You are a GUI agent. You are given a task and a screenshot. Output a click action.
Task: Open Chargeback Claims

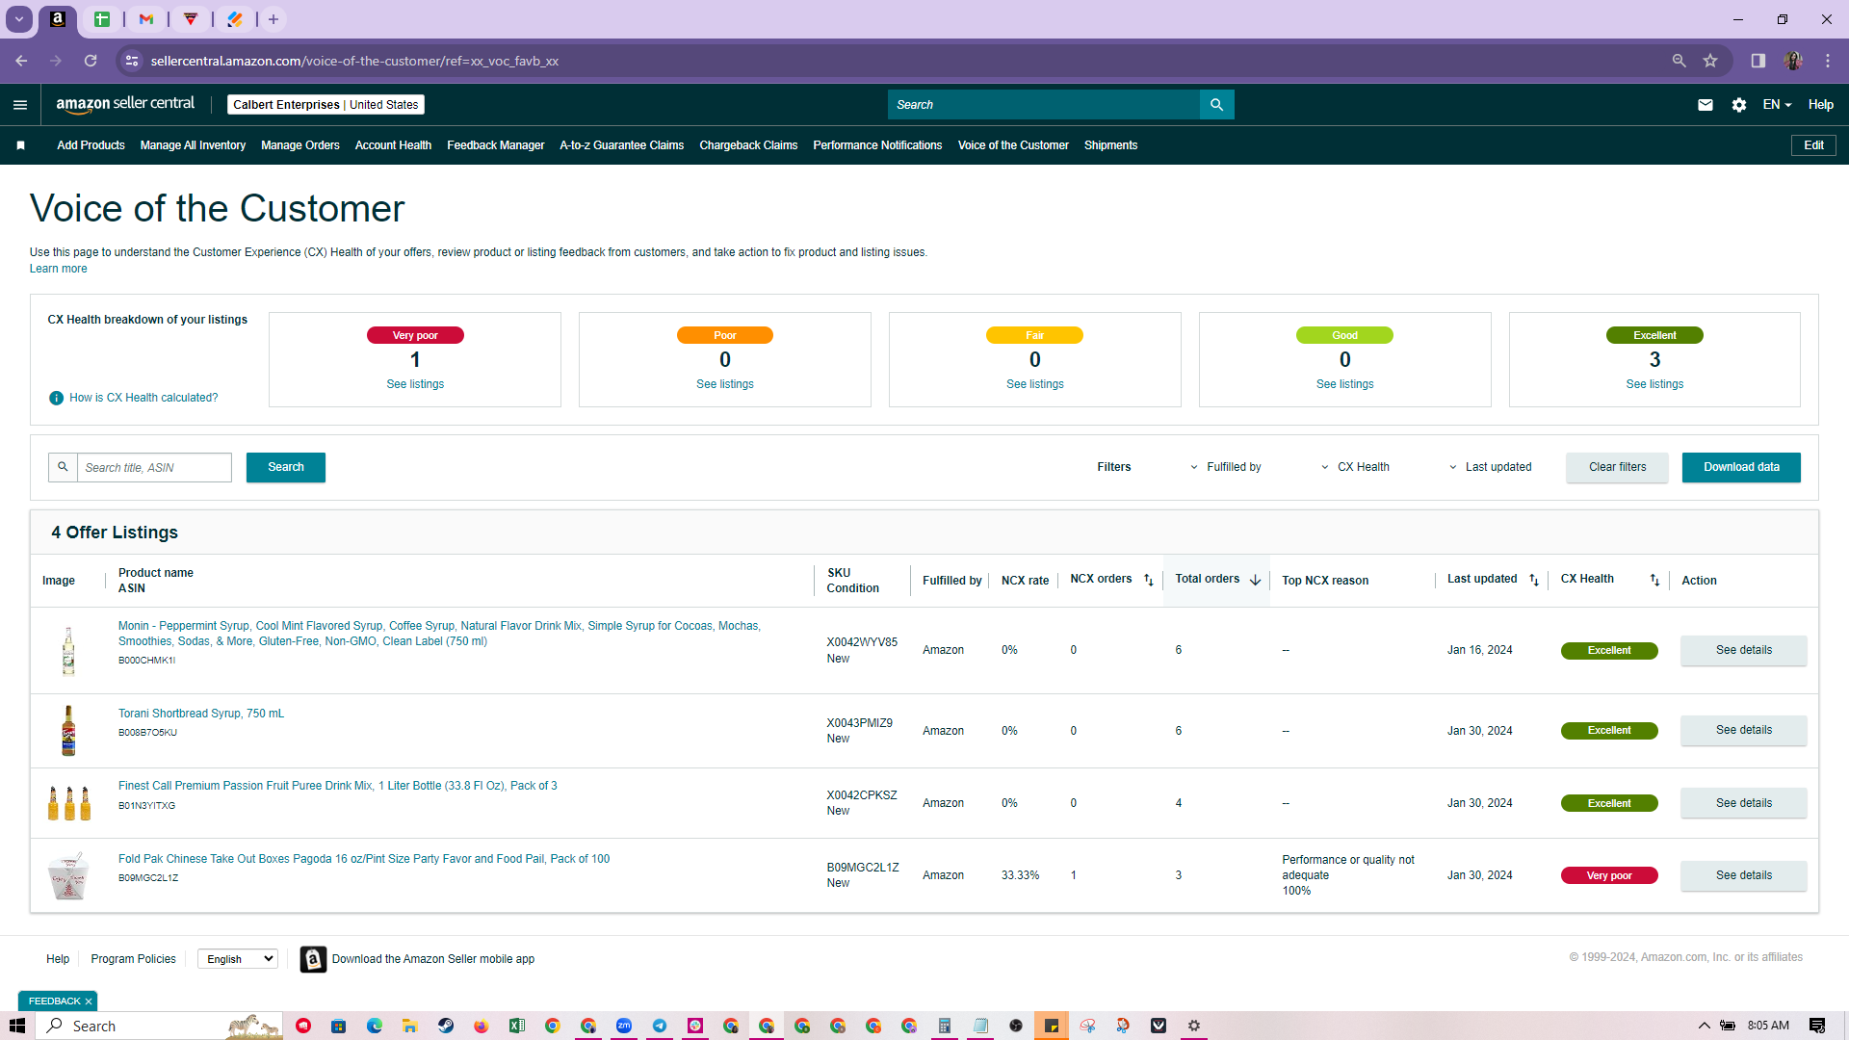pyautogui.click(x=748, y=145)
